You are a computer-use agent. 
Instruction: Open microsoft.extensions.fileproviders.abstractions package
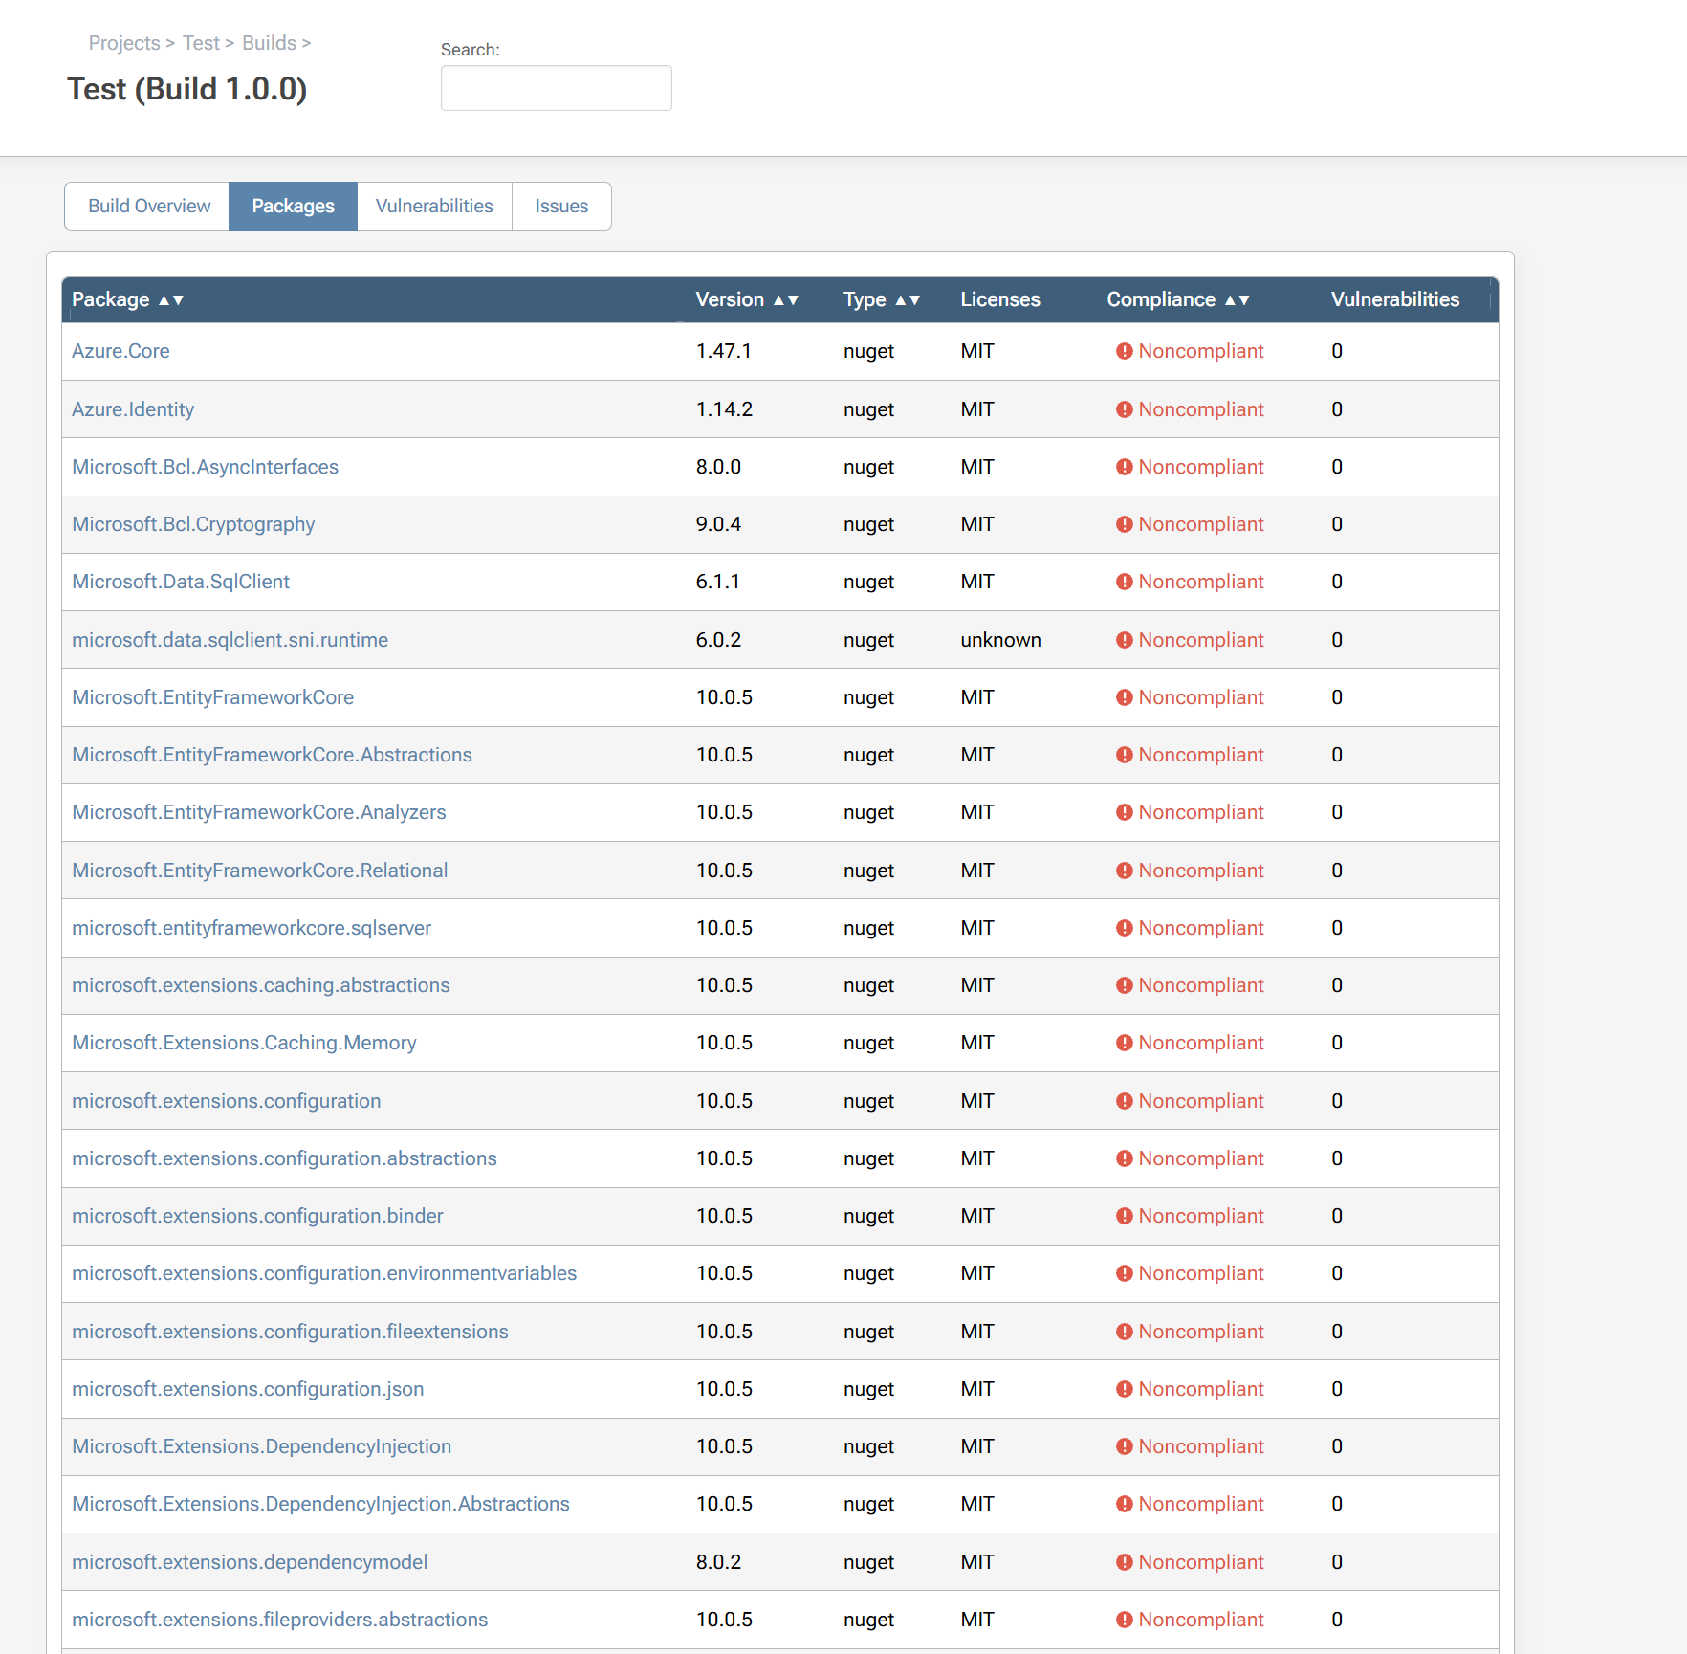pos(280,1620)
